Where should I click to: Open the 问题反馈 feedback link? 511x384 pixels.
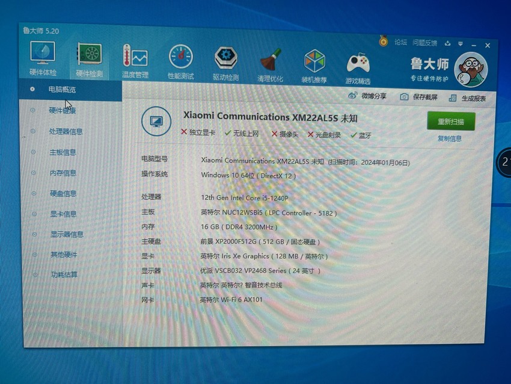point(424,43)
